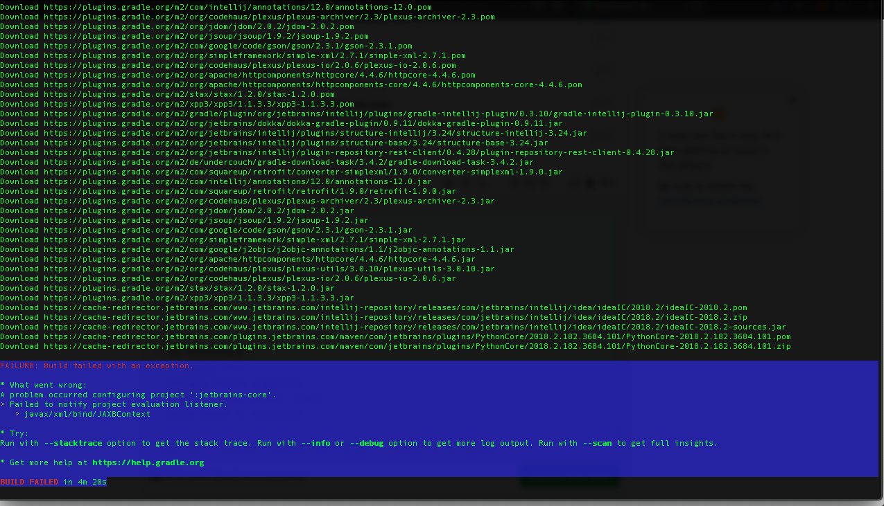Select the jsoup-1.9.2.pom download line
The image size is (884, 506).
184,36
